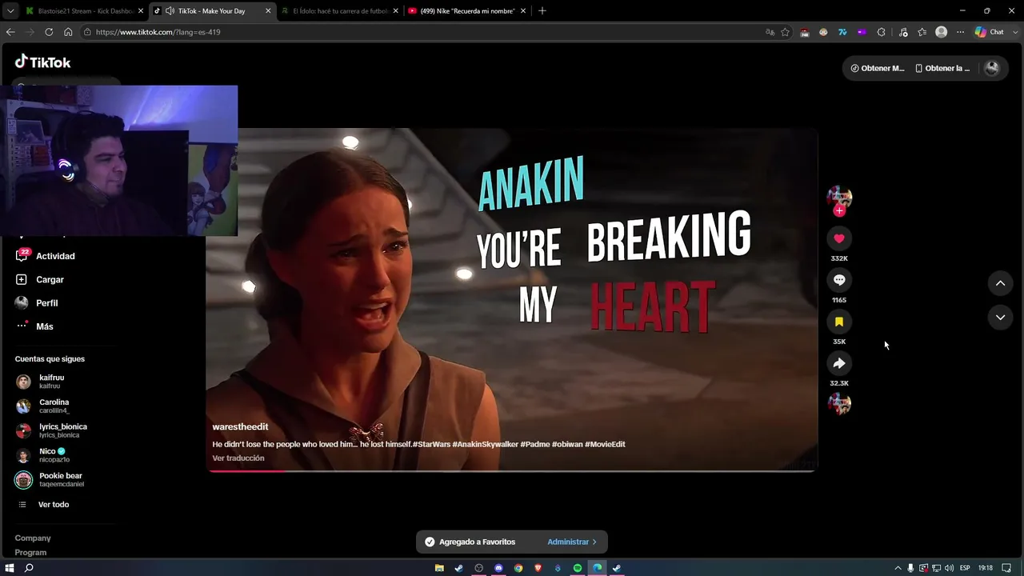Open the comments on the video
Image resolution: width=1024 pixels, height=576 pixels.
click(839, 280)
